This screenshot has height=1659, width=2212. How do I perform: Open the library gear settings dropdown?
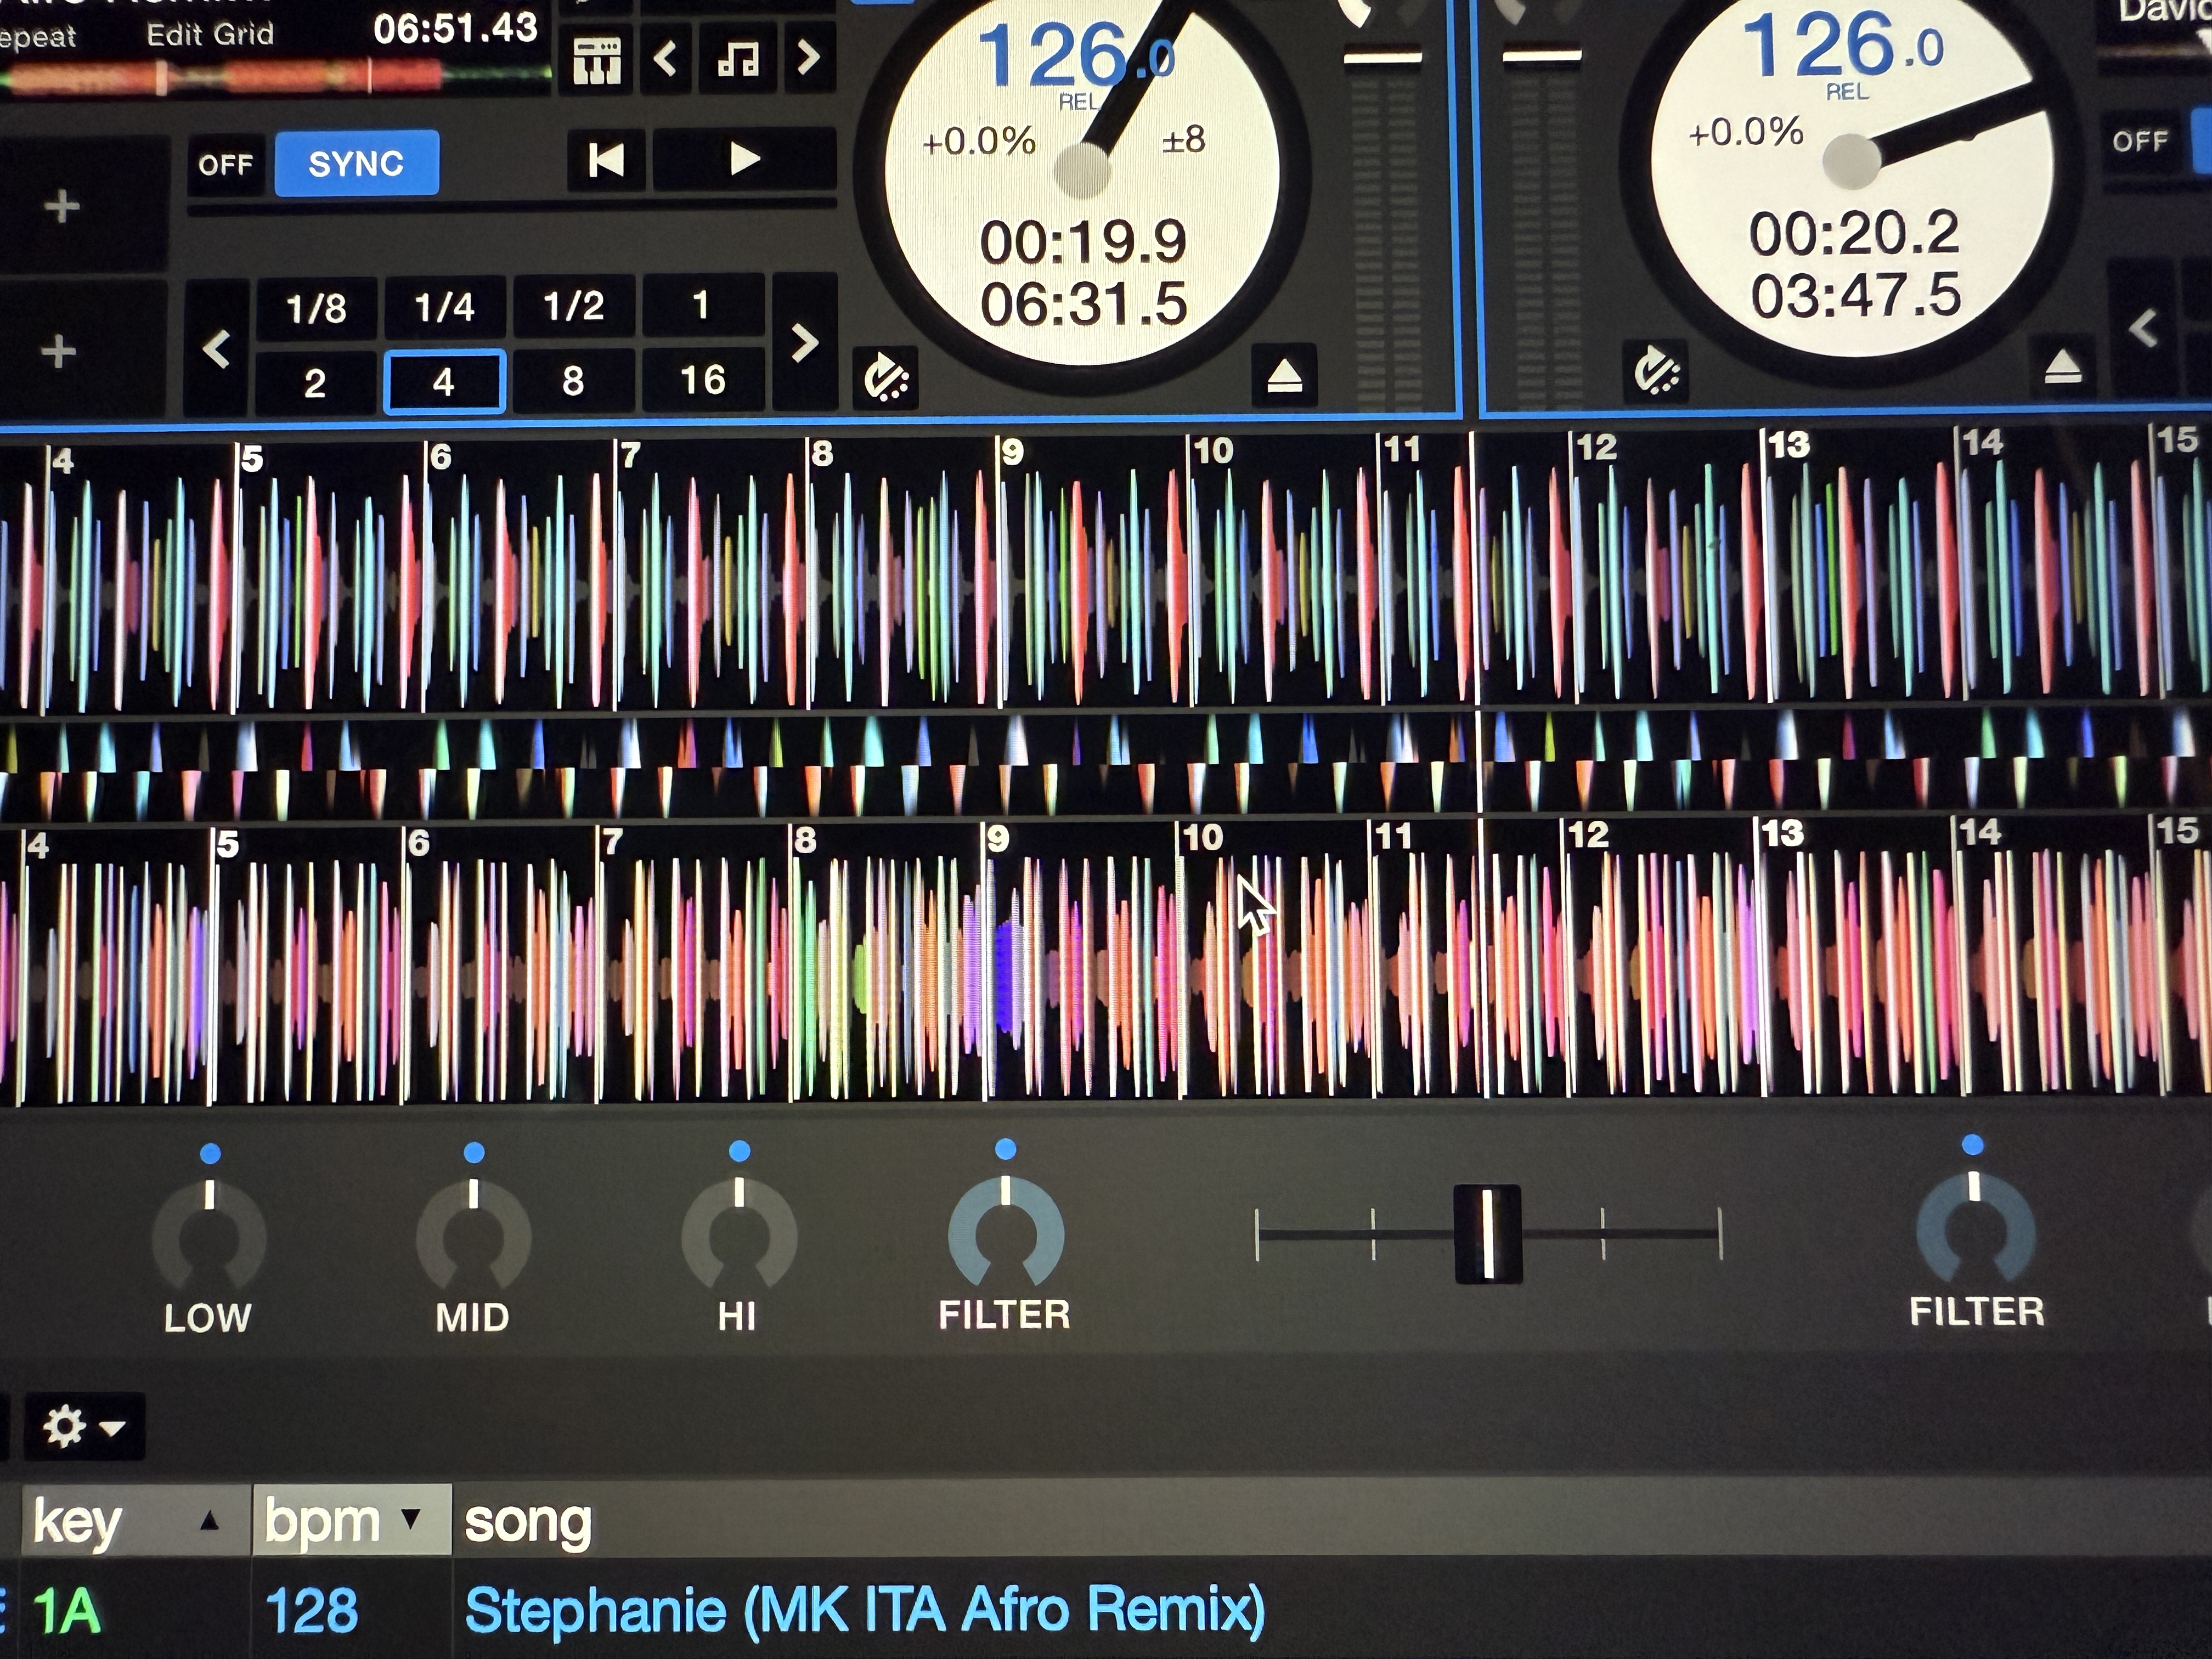[83, 1427]
